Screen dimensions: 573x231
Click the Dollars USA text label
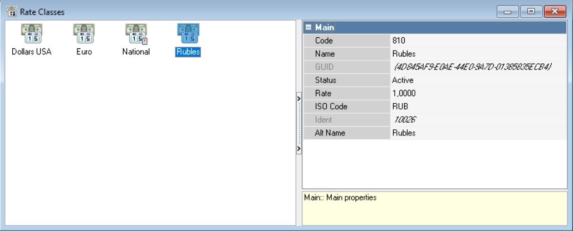click(x=31, y=52)
